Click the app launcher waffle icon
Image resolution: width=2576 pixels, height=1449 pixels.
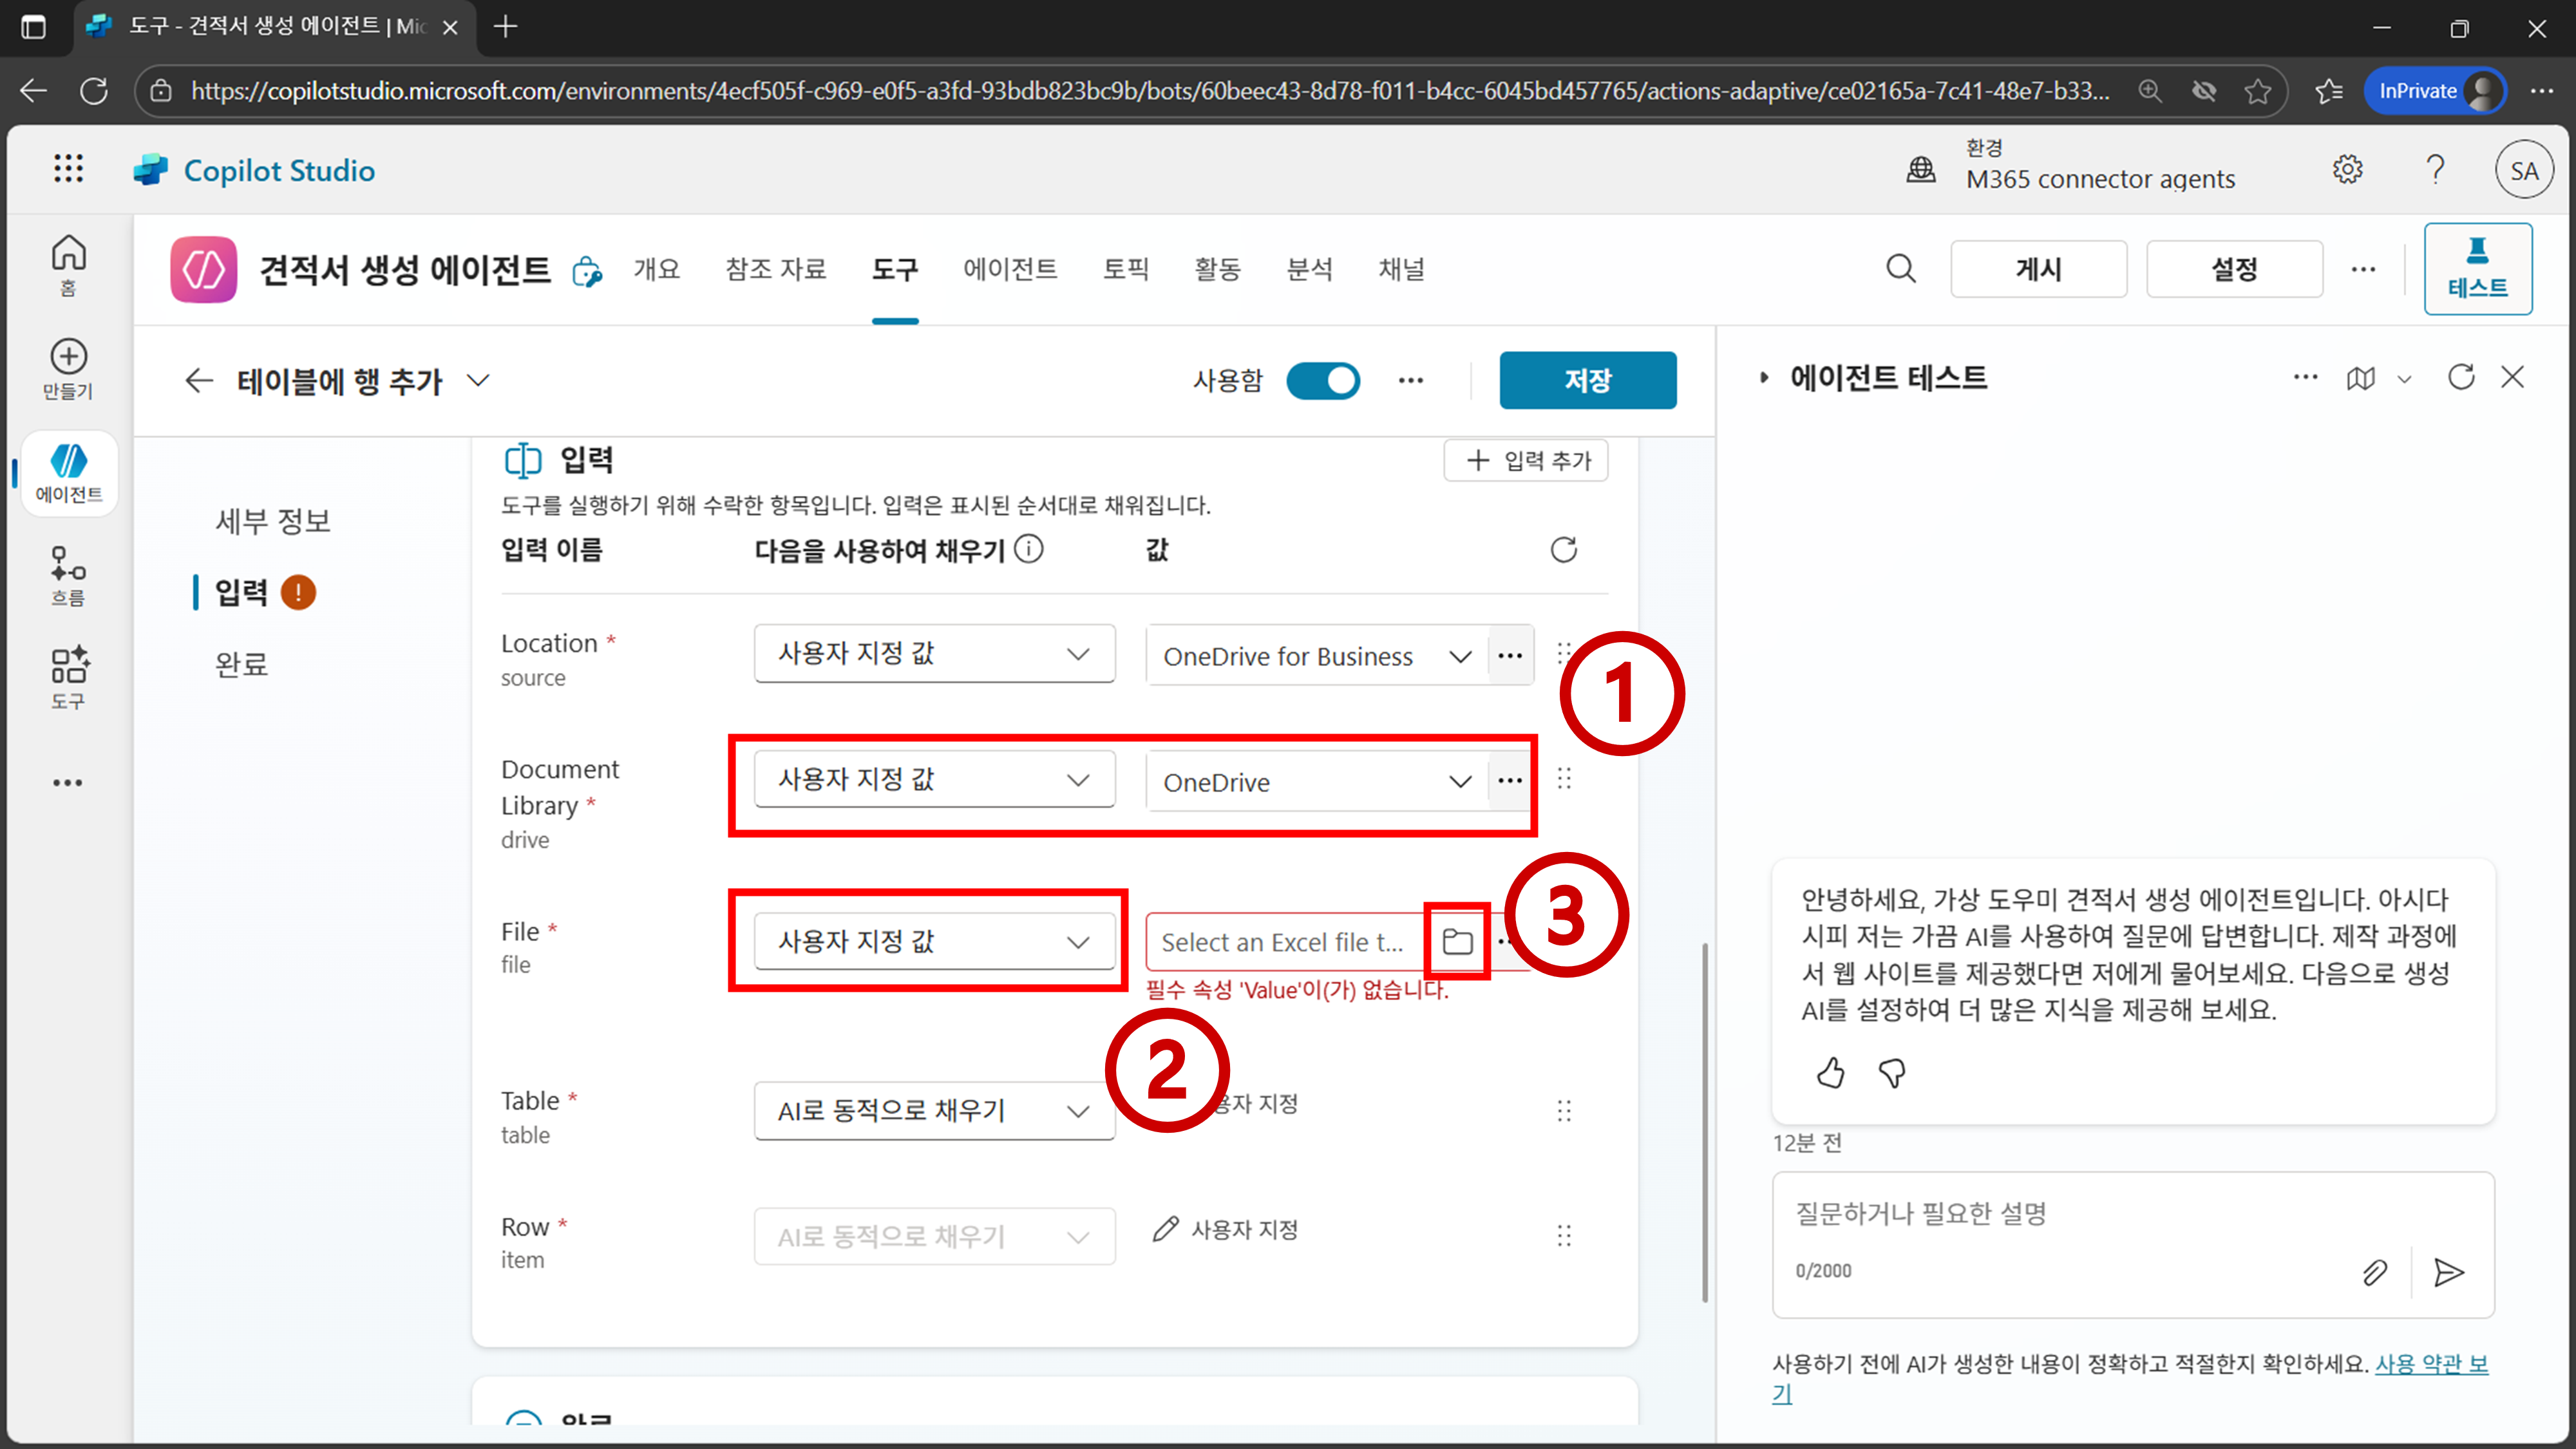point(68,169)
